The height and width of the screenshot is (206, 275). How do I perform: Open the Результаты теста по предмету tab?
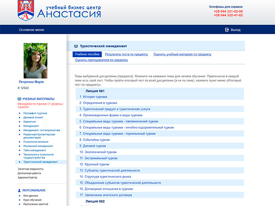coord(126,54)
